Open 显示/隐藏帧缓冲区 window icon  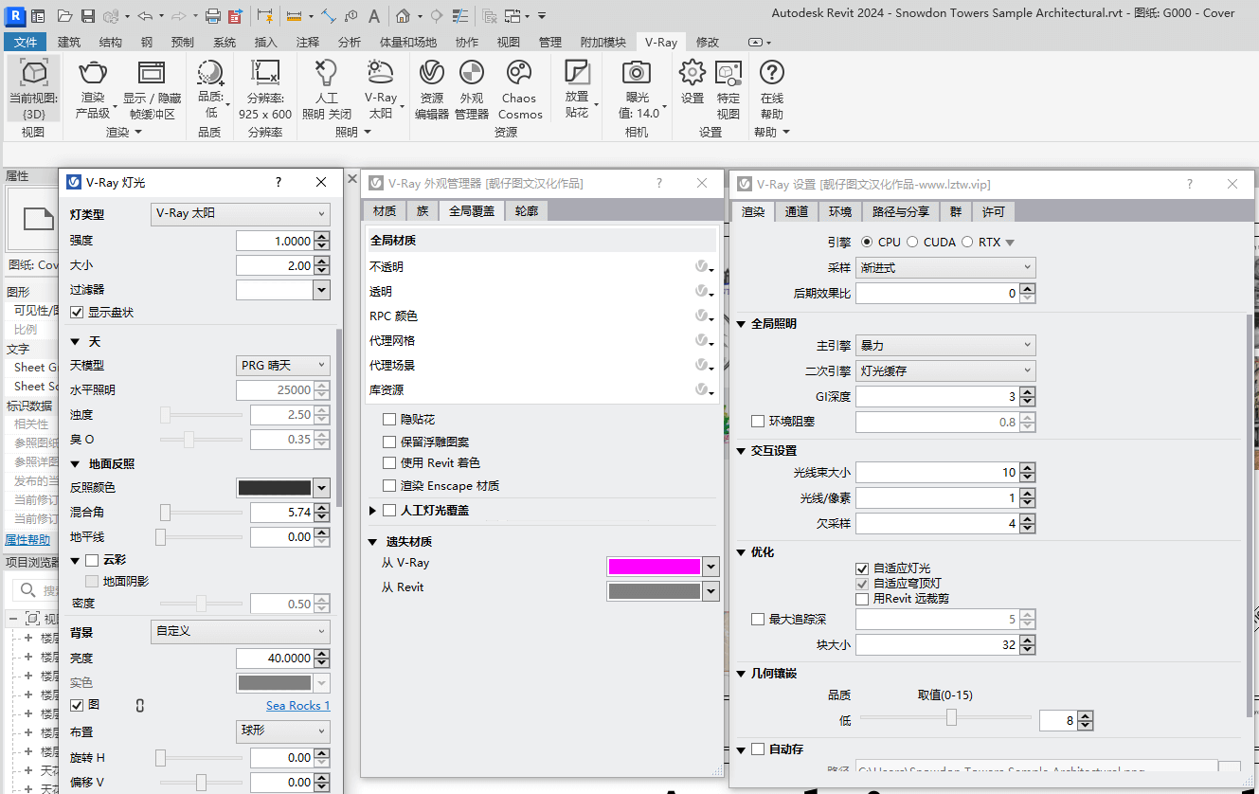152,73
